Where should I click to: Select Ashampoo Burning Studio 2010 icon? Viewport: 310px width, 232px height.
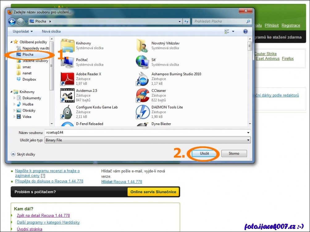(142, 79)
